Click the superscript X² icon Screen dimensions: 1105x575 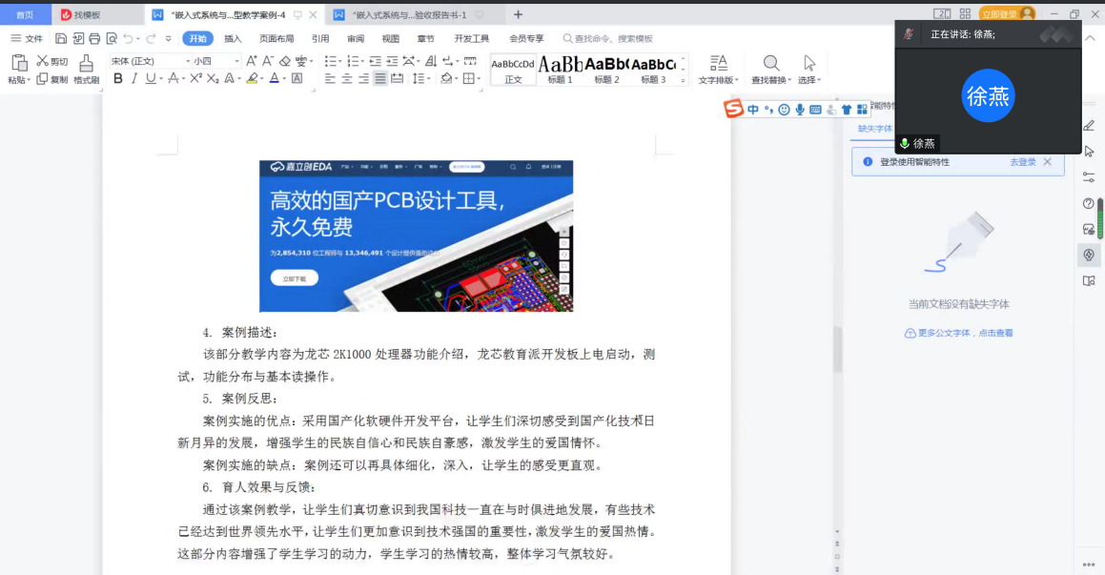(195, 78)
